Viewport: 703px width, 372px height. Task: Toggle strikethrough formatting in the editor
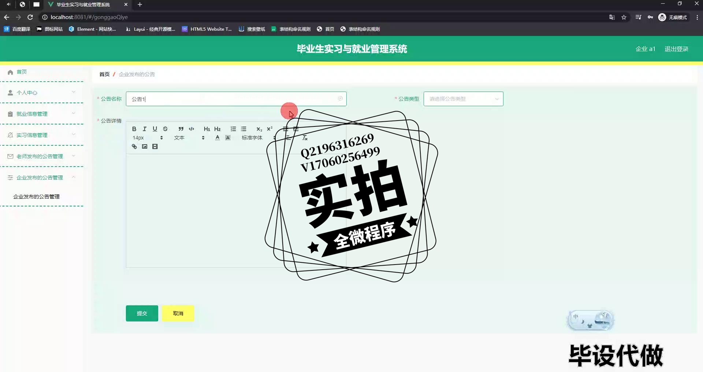(165, 129)
